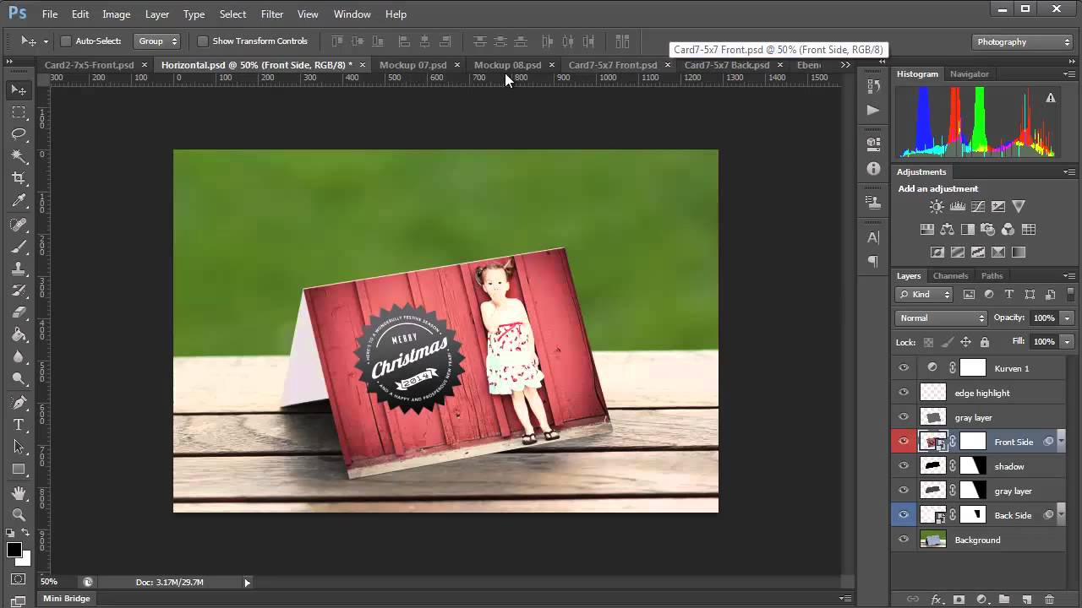Expand Front Side layer smart filters arrow

1061,442
